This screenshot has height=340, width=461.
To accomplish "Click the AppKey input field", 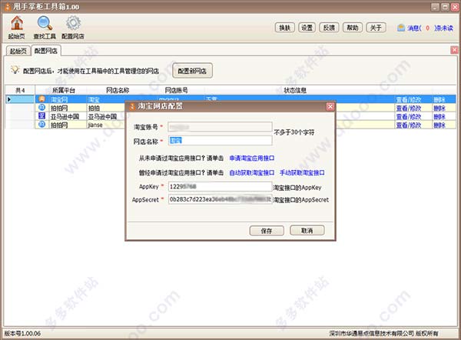I will (x=221, y=186).
